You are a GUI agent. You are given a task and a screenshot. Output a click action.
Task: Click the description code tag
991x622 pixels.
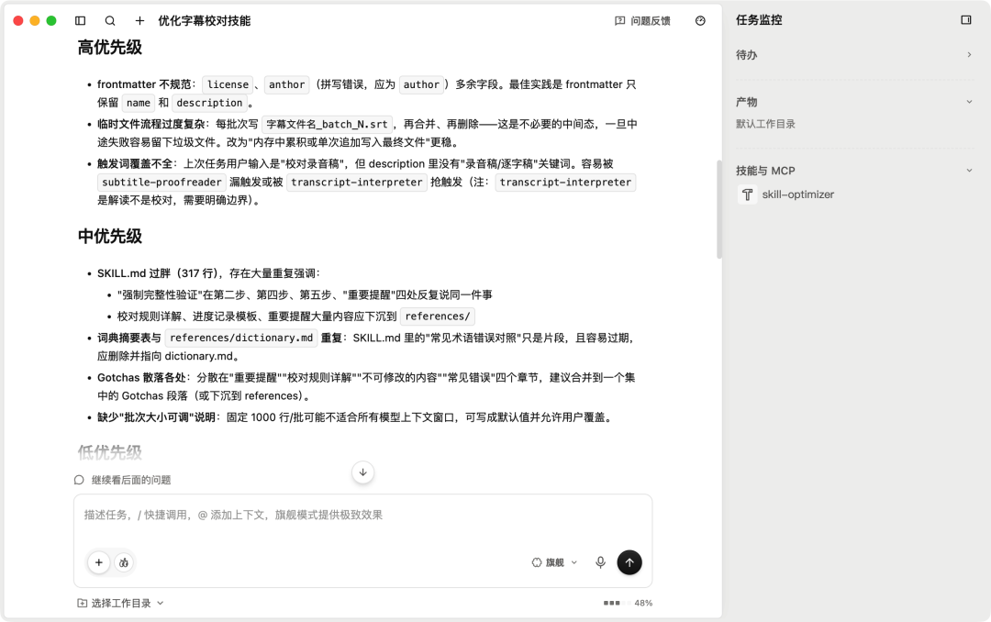[209, 103]
